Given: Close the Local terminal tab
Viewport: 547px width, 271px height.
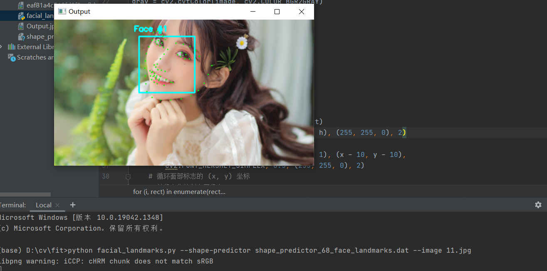Looking at the screenshot, I should coord(57,205).
